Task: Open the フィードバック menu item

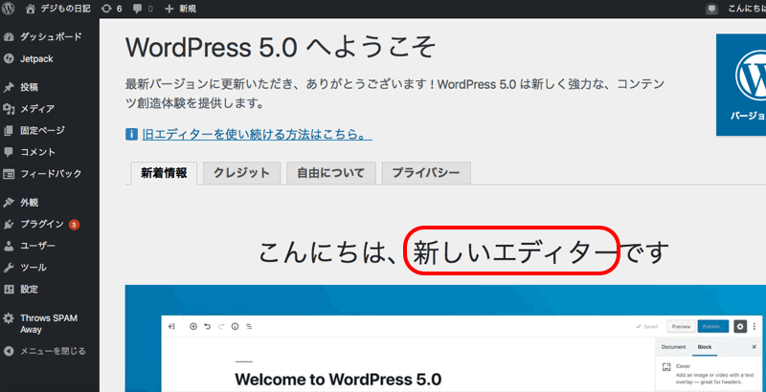Action: coord(50,173)
